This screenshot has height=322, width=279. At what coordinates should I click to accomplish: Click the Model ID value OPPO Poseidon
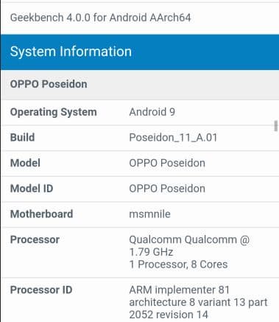[167, 189]
